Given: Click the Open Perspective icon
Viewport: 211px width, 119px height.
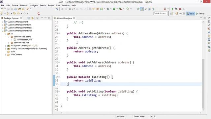Looking at the screenshot, I should [x=171, y=14].
